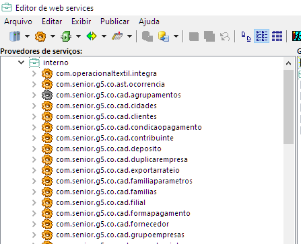
Task: Click the yellow database export icon
Action: click(x=164, y=36)
